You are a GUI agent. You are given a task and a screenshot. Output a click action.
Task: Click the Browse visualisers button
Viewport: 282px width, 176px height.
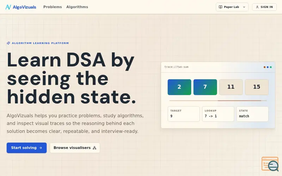[75, 148]
